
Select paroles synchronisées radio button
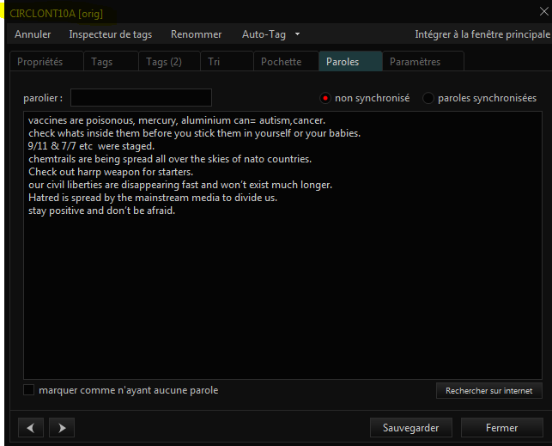[x=428, y=98]
